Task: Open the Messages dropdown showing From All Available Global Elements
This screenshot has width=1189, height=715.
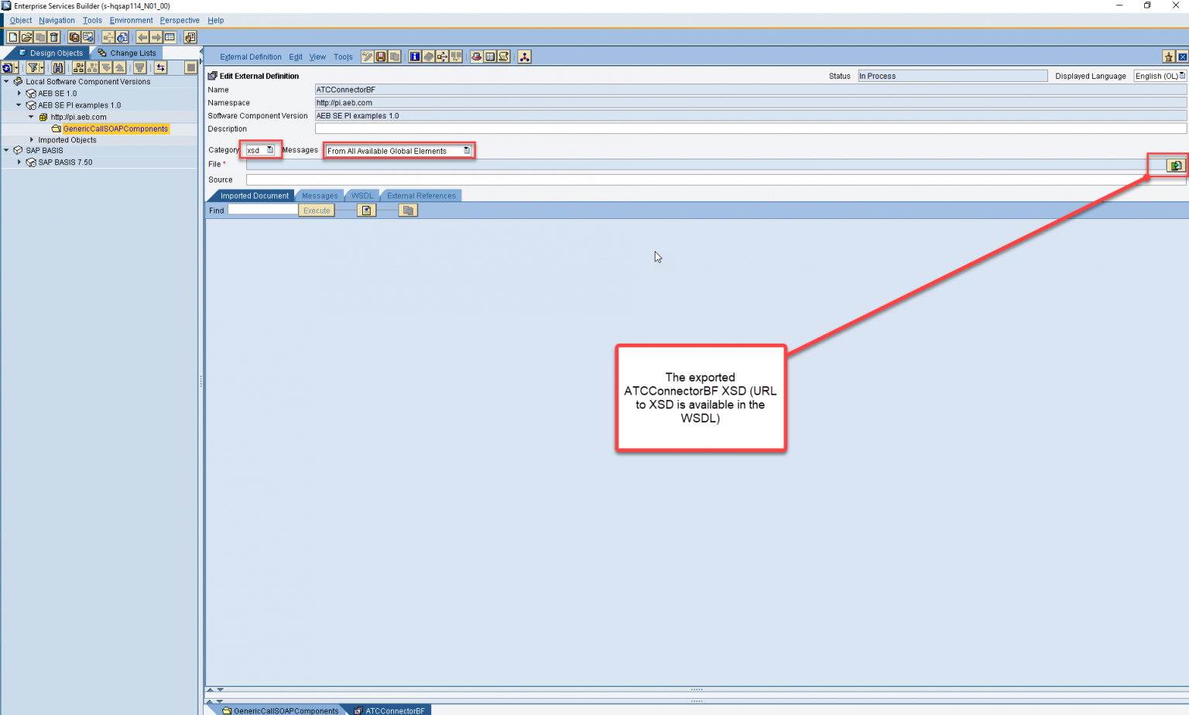Action: tap(465, 150)
